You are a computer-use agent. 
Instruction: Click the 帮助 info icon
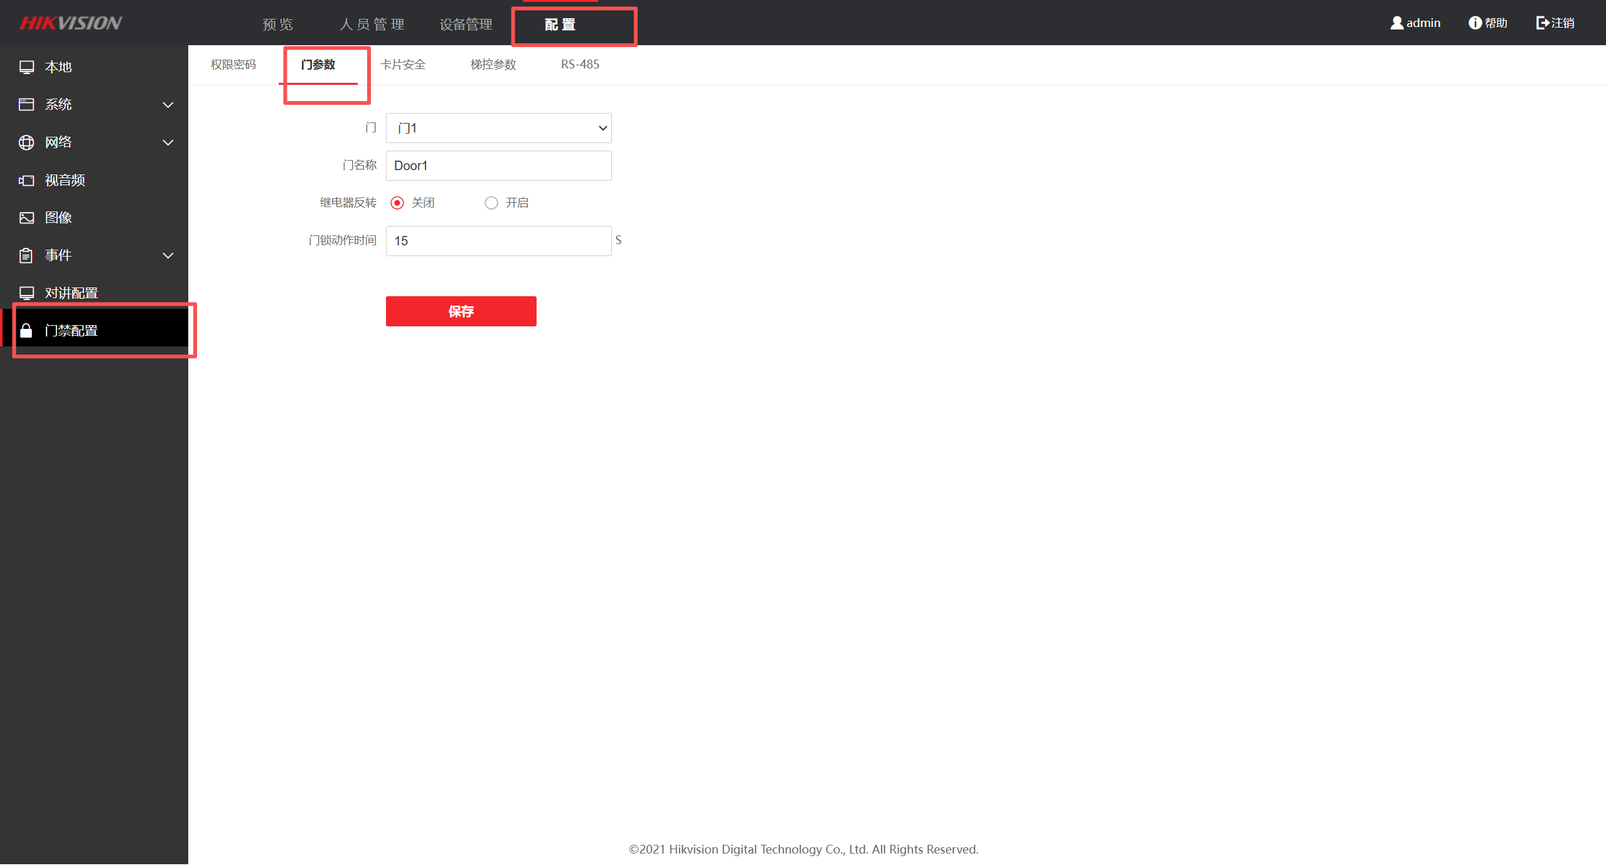(x=1475, y=23)
